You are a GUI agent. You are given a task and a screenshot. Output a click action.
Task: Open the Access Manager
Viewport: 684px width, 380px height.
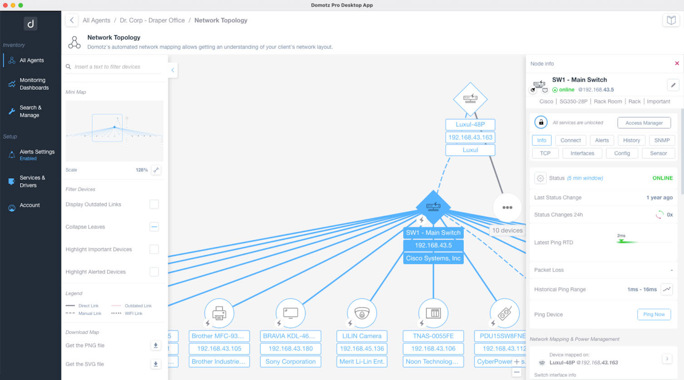(644, 122)
